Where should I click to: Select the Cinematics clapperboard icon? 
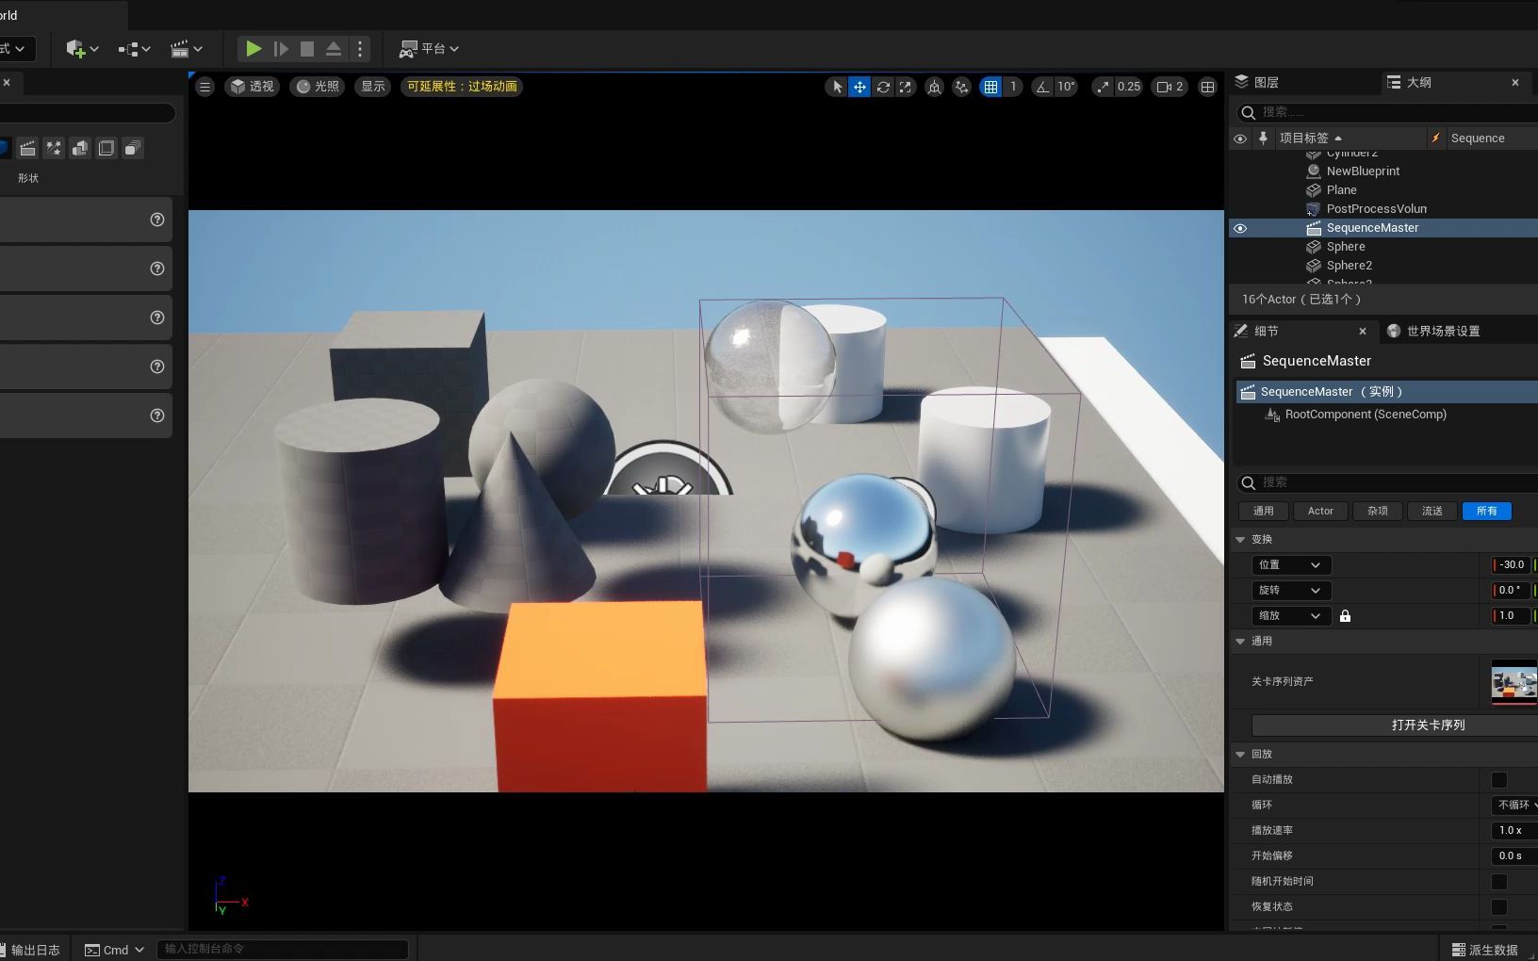click(180, 48)
